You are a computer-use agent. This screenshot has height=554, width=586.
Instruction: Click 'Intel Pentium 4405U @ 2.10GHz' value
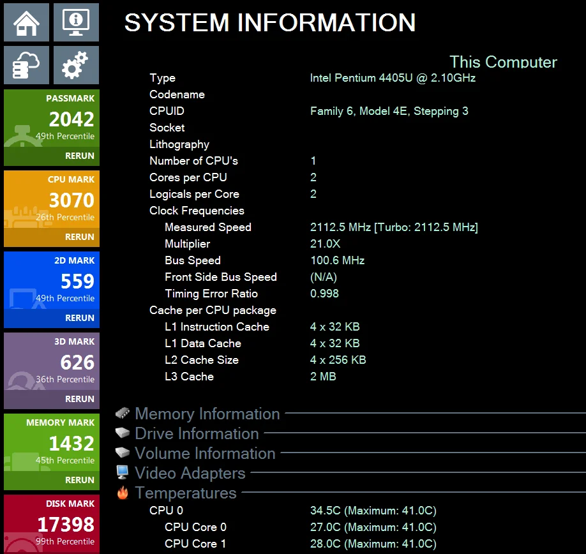point(393,78)
